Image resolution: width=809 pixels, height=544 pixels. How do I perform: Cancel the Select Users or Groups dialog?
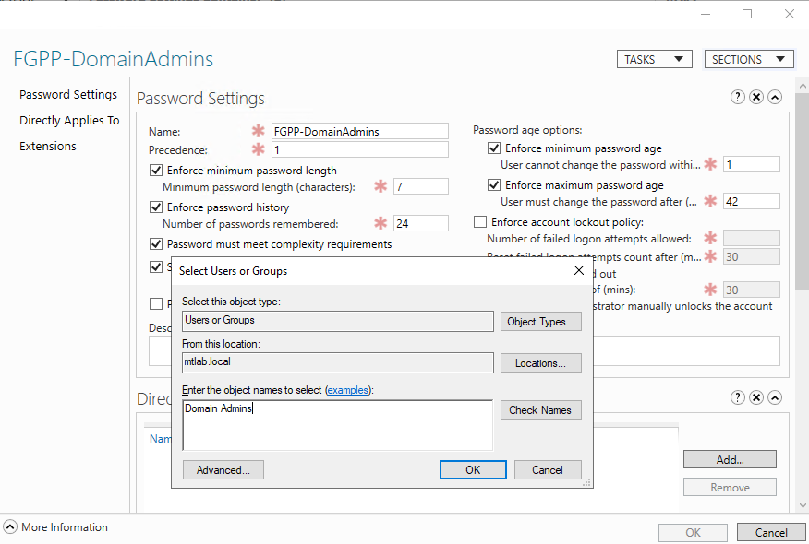(548, 470)
